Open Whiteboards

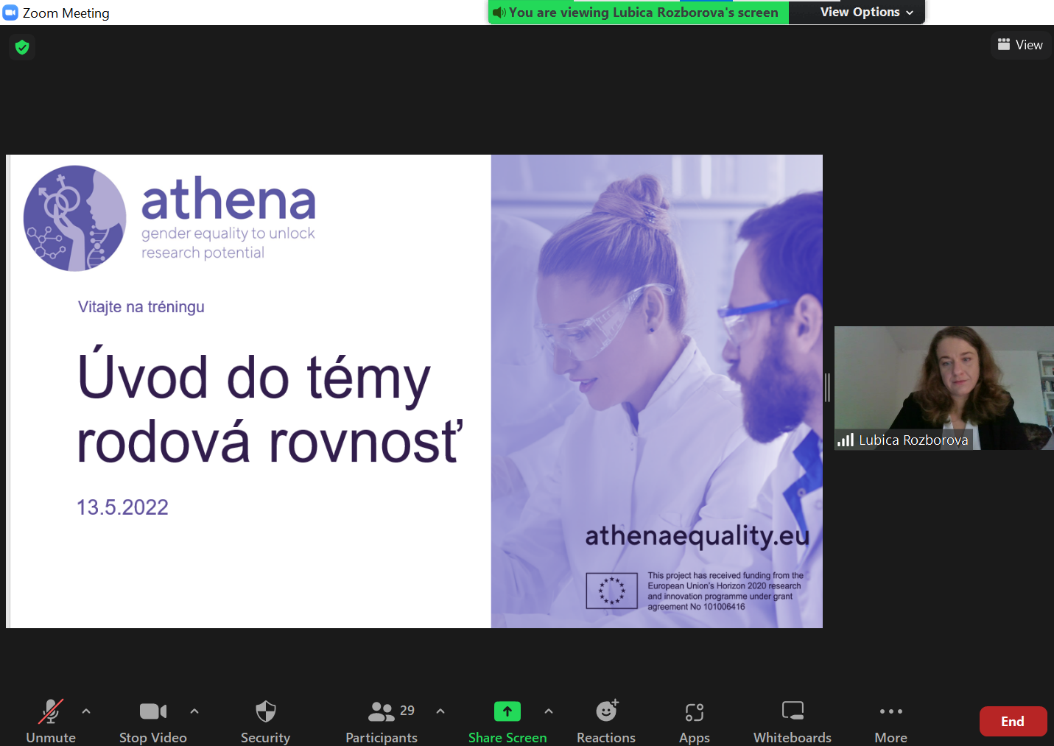793,722
